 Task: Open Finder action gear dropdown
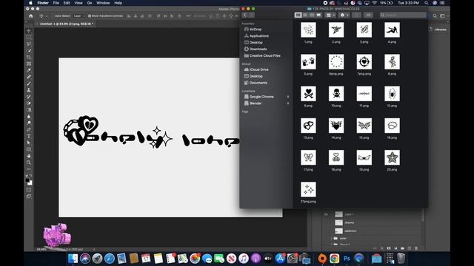click(344, 15)
